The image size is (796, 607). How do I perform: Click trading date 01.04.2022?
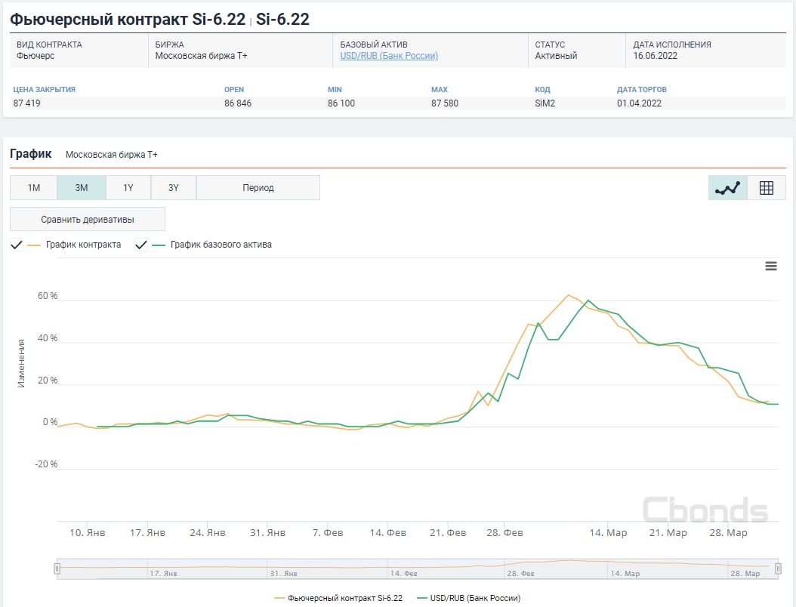click(639, 103)
